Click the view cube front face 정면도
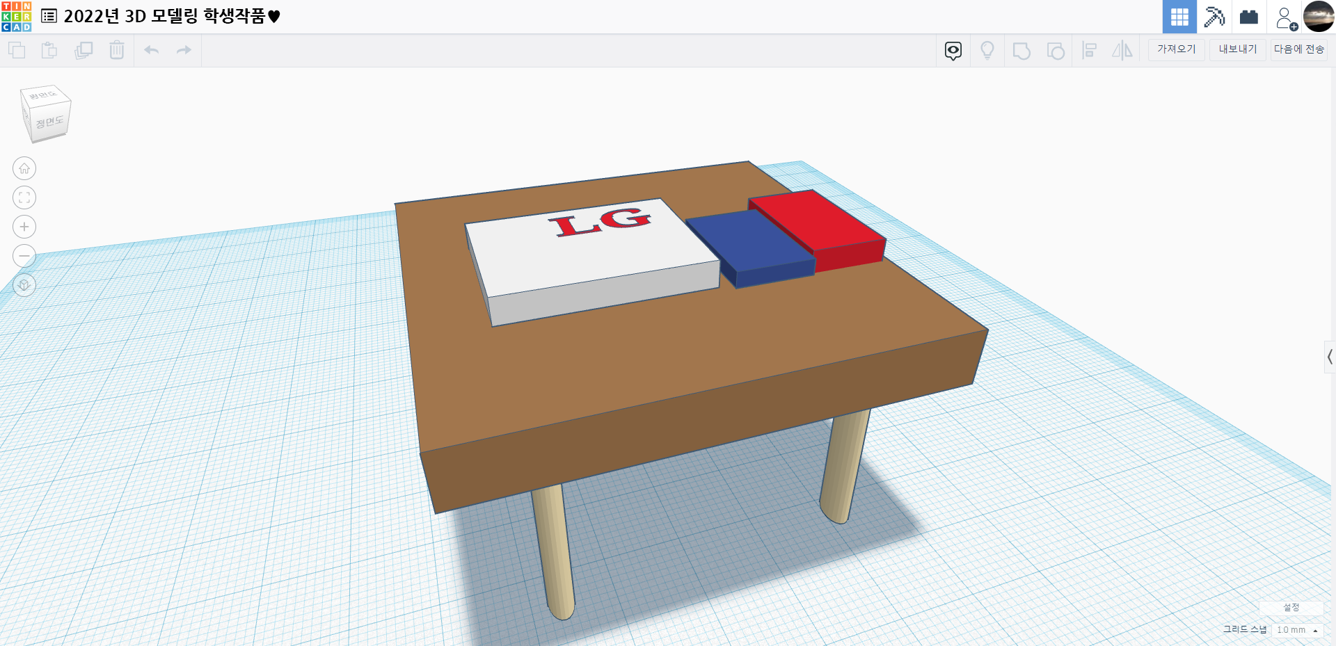1336x646 pixels. coord(50,122)
